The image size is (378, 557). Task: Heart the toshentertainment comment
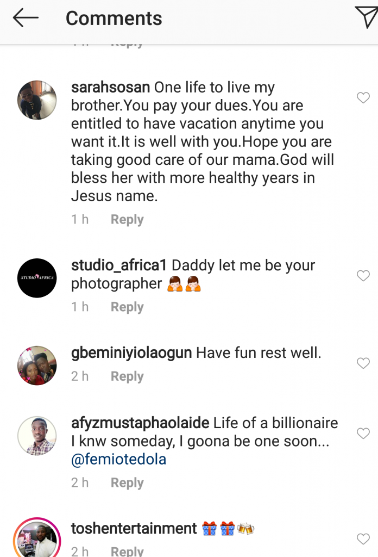[363, 539]
